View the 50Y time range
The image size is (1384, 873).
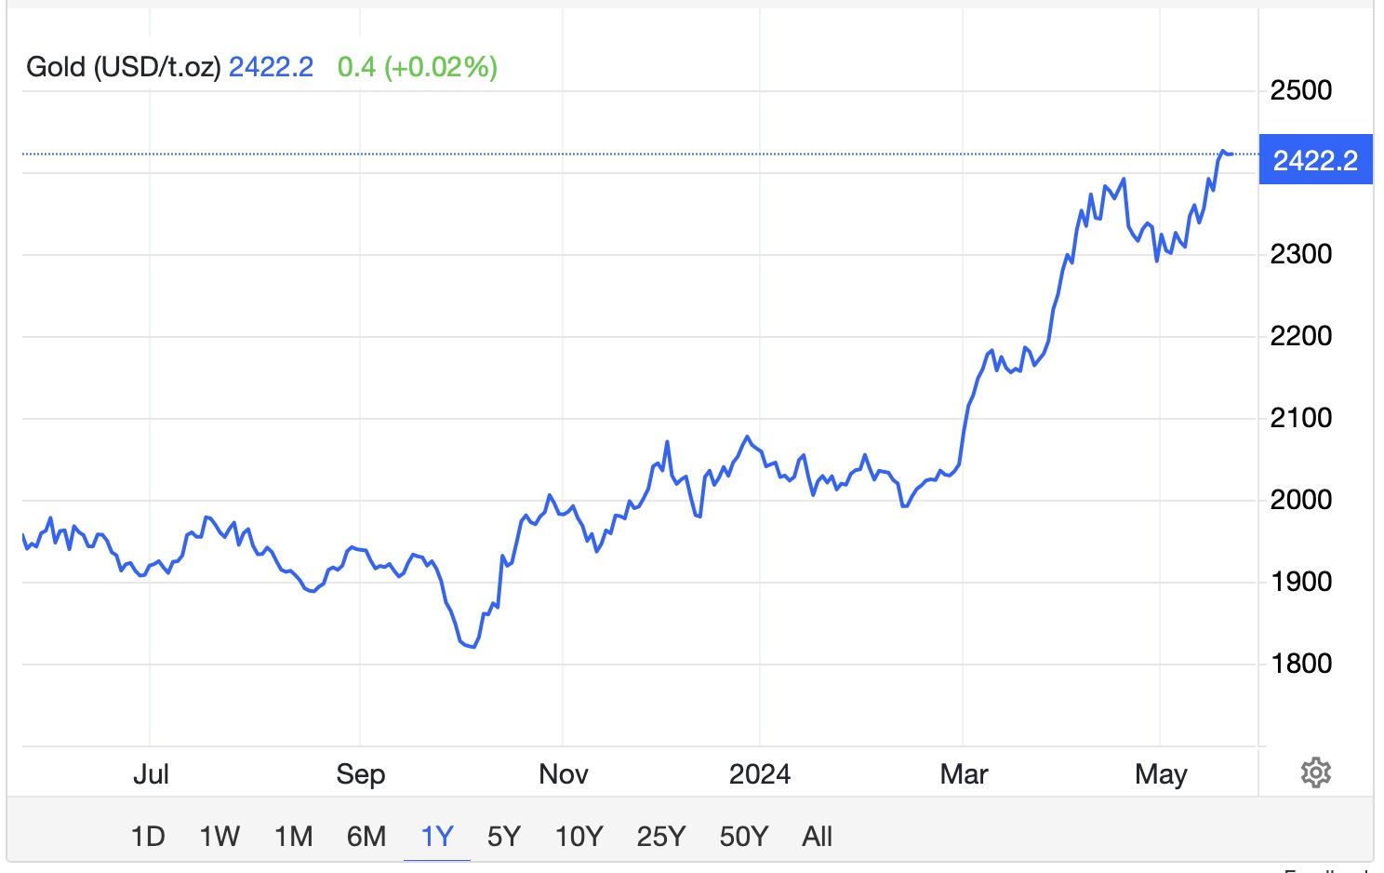click(744, 837)
